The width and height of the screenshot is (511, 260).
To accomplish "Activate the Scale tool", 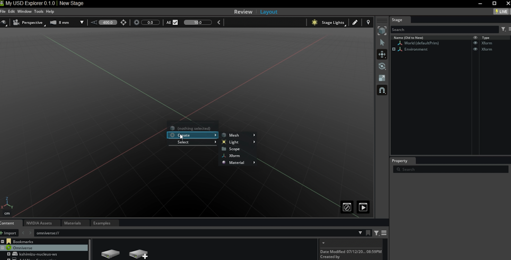I will coord(382,78).
